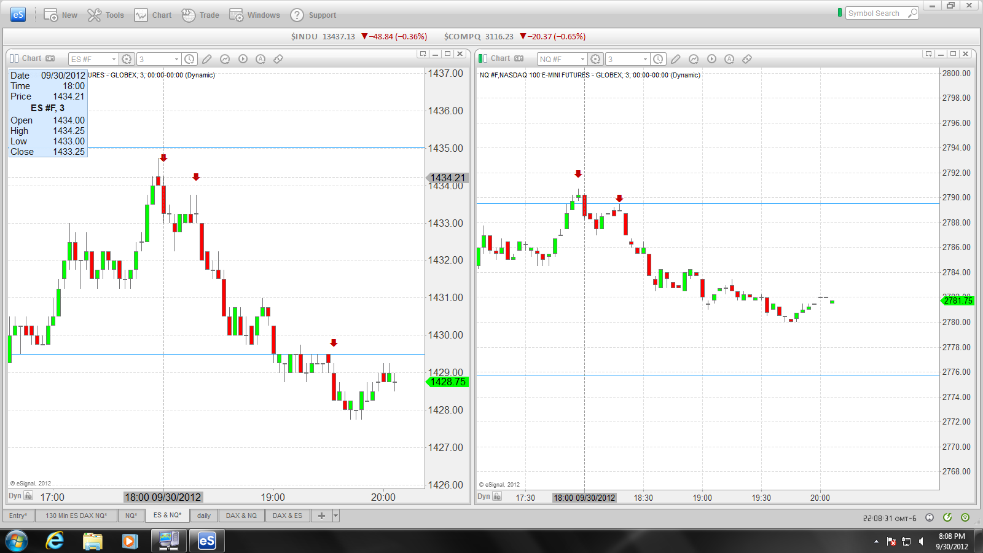This screenshot has height=553, width=983.
Task: Open the Windows Start button
Action: coord(17,541)
